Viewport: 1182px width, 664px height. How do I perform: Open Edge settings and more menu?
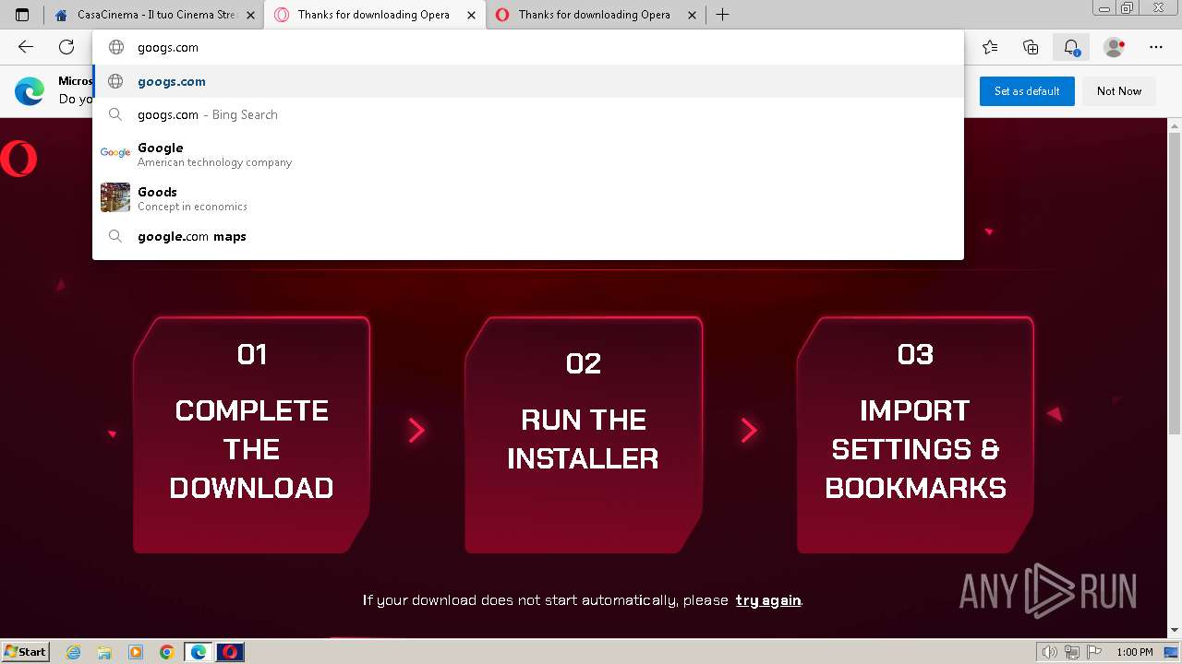[1156, 47]
